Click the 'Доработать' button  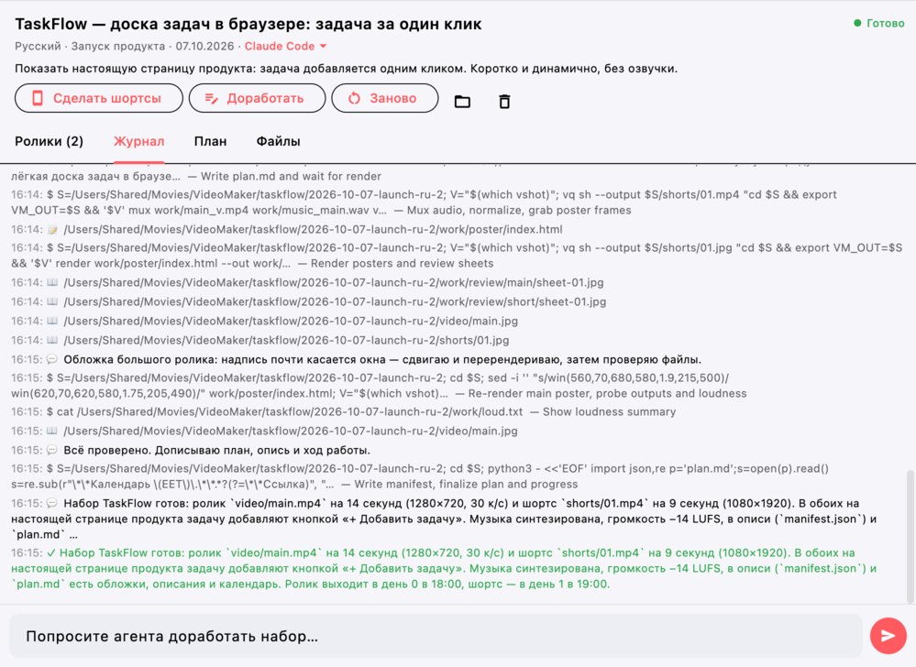coord(257,98)
